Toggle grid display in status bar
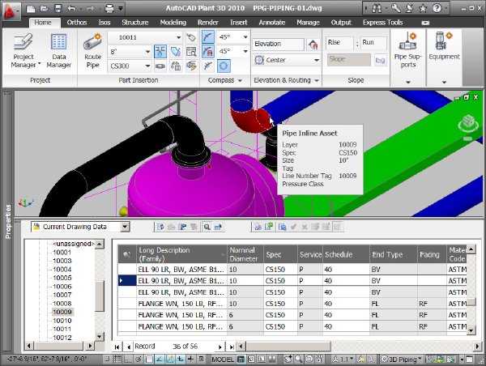486x366 pixels. pos(117,359)
